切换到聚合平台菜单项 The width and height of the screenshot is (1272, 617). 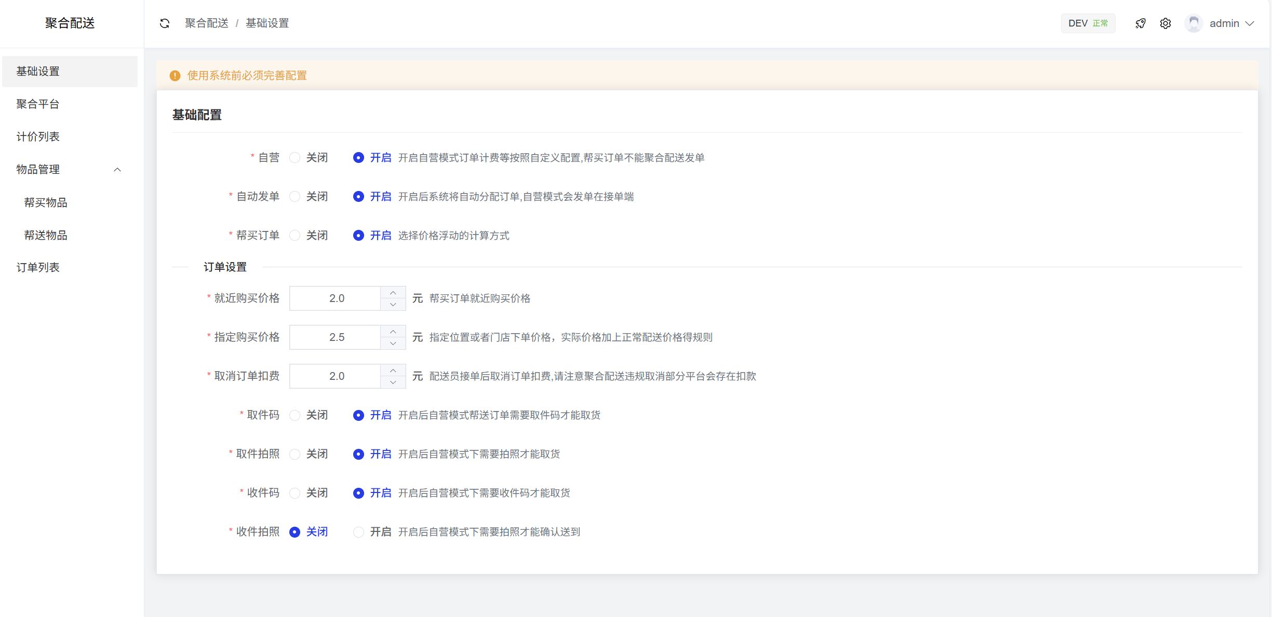coord(37,104)
